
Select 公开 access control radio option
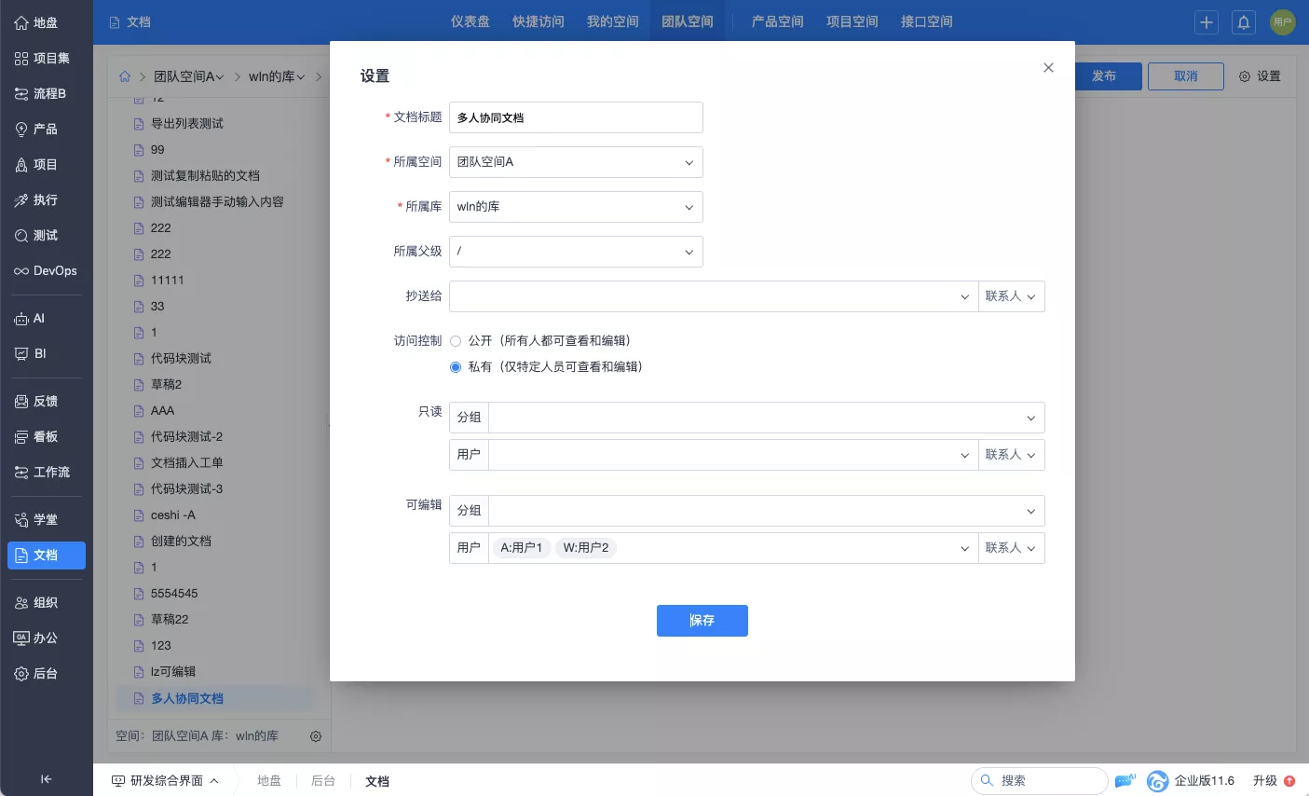[456, 341]
